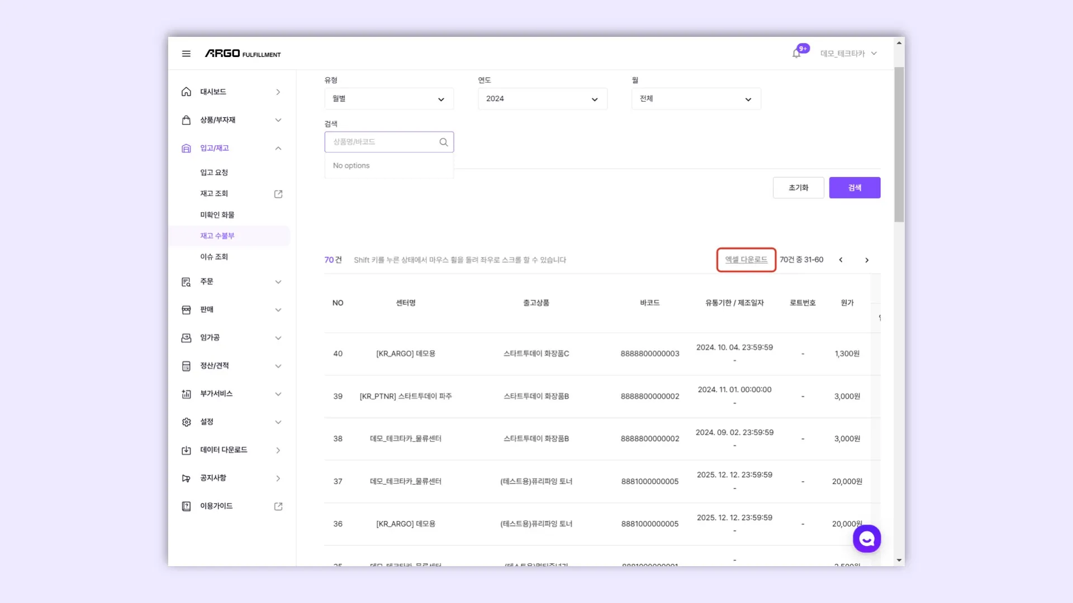Open the hamburger menu icon
Image resolution: width=1073 pixels, height=603 pixels.
pos(186,54)
